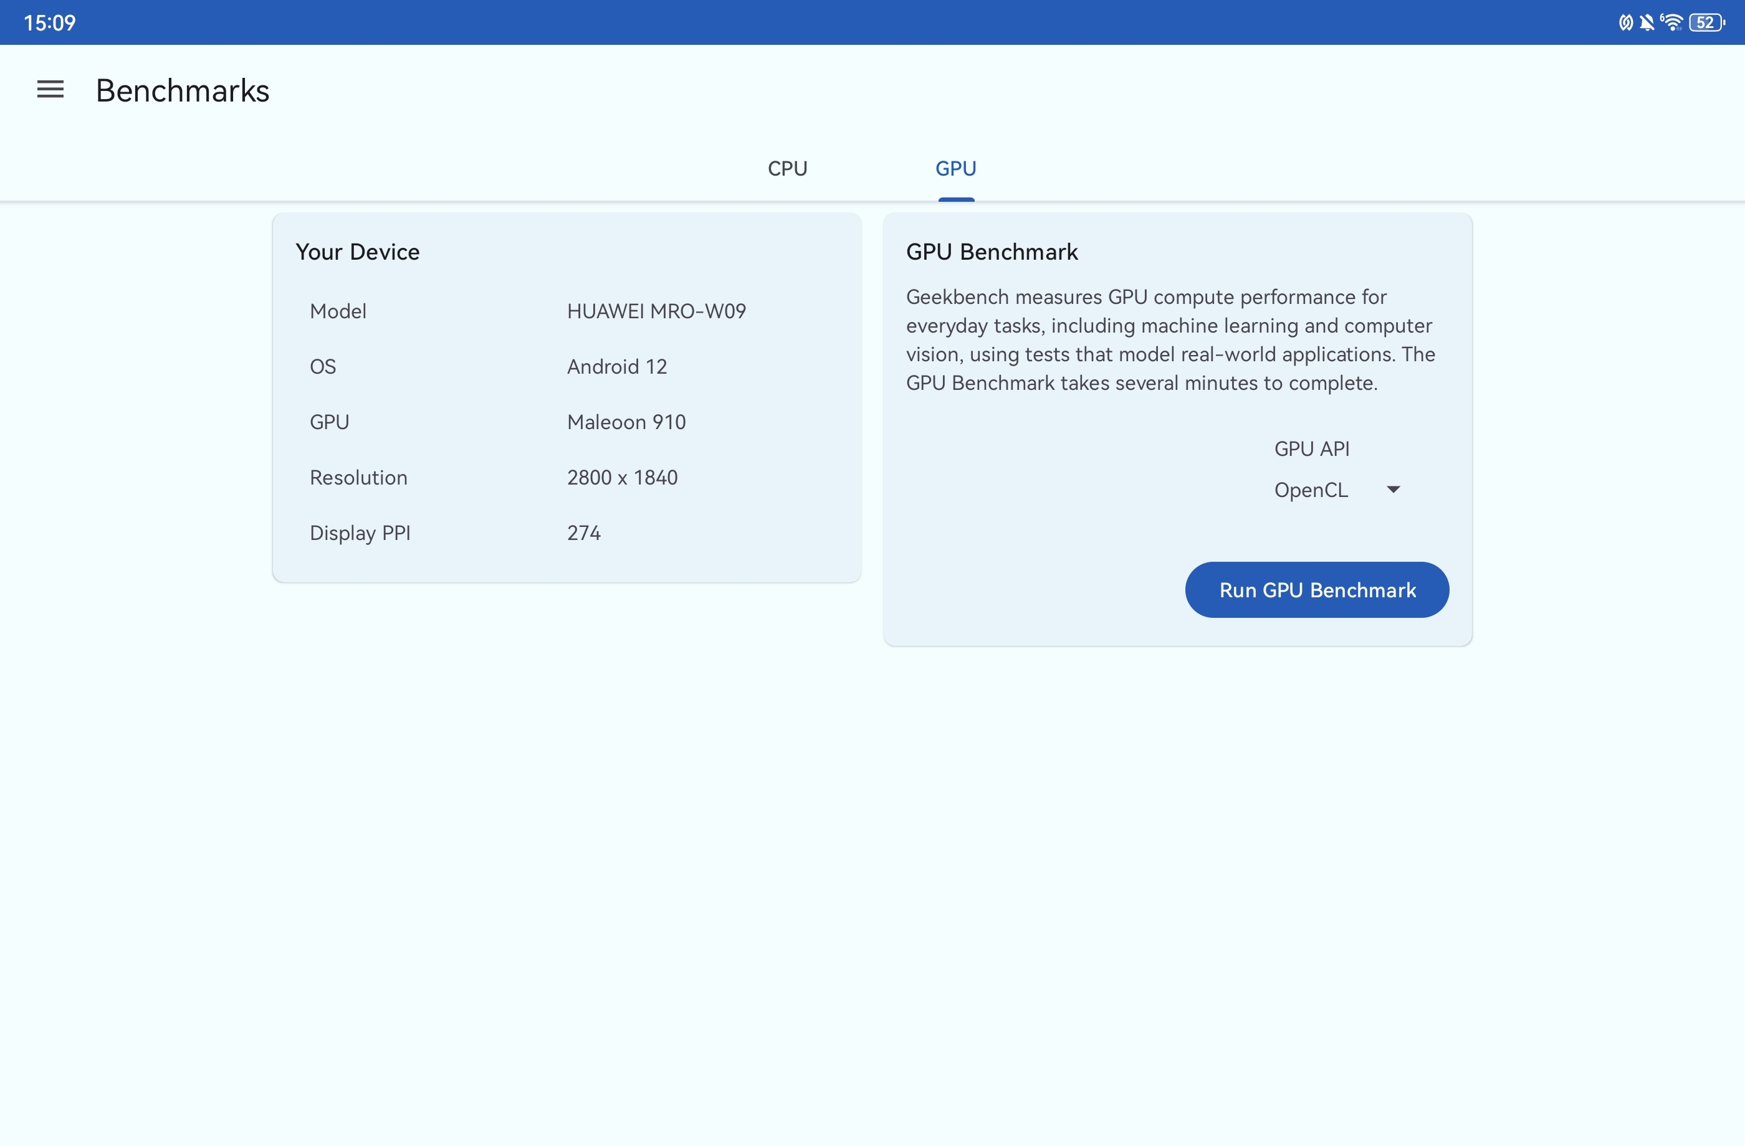Select the HUAWEI MRO-W09 model value

click(x=656, y=311)
